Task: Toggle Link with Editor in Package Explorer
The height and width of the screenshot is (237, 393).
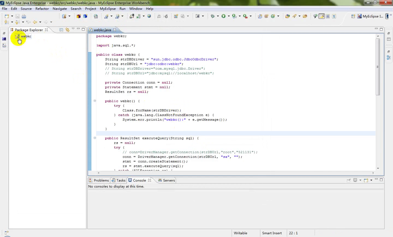Action: pos(67,30)
